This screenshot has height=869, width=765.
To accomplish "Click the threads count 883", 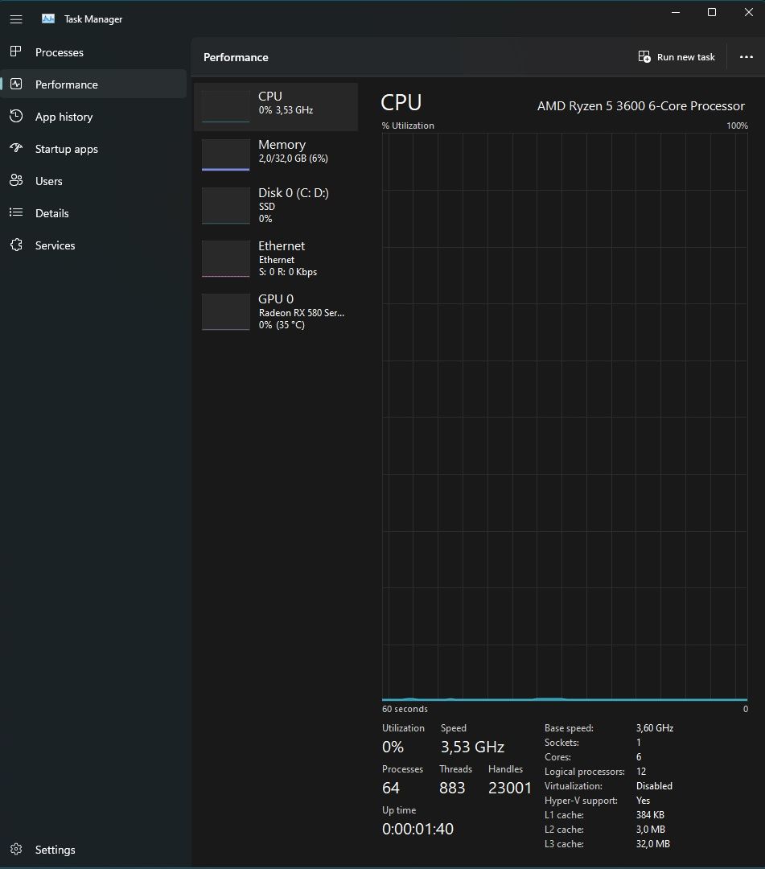I will click(452, 788).
